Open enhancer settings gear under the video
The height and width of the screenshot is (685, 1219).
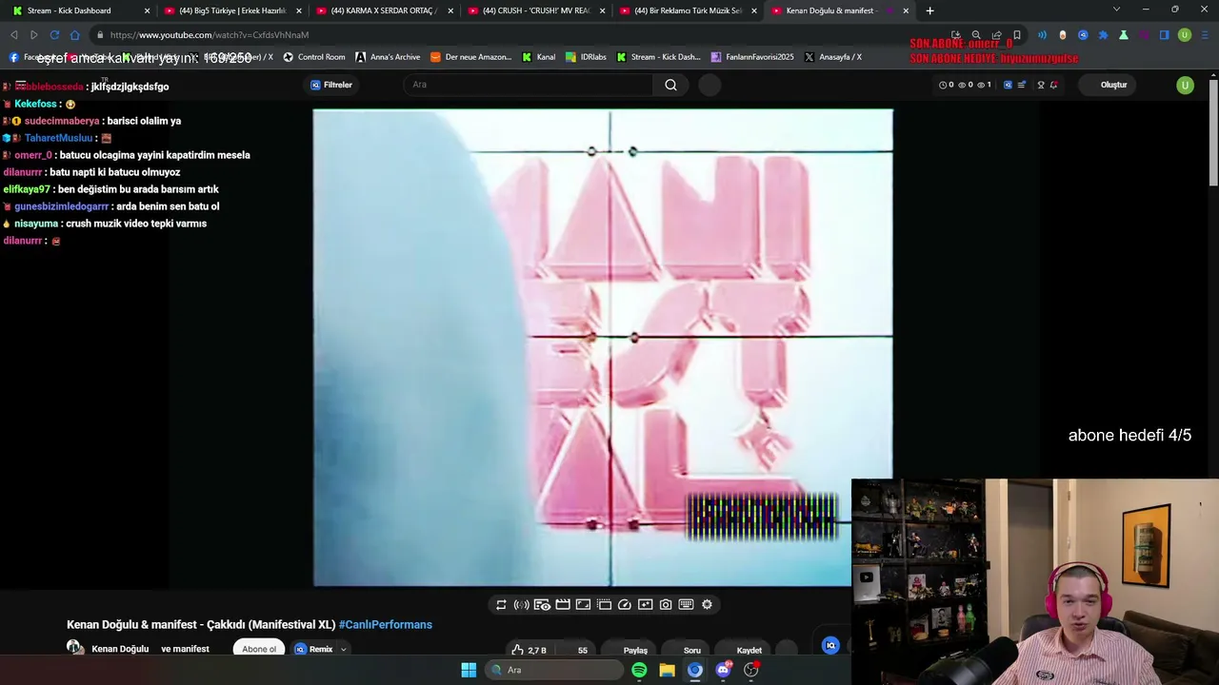pyautogui.click(x=707, y=604)
